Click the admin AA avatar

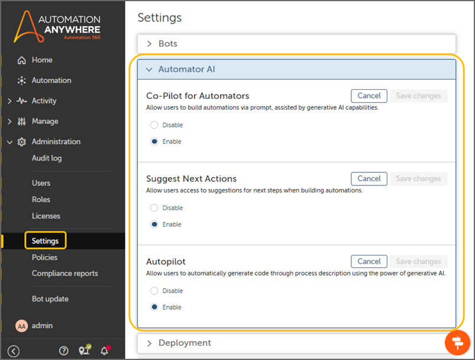(x=21, y=326)
